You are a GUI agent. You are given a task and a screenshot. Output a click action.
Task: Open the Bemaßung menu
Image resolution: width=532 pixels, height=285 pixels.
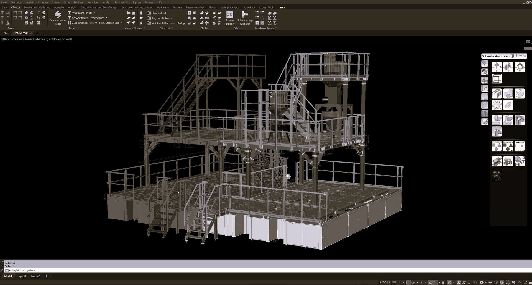(x=93, y=2)
